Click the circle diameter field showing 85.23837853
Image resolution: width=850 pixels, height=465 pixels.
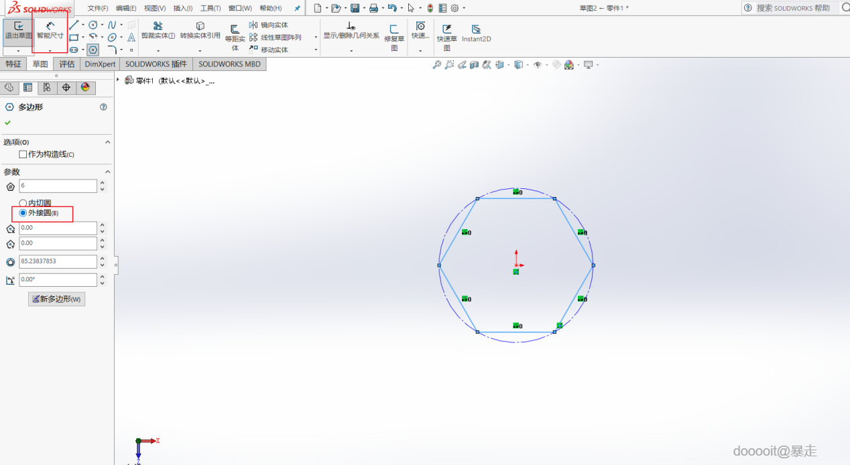(x=58, y=262)
